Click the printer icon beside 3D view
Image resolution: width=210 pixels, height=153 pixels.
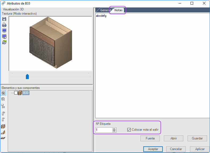click(4, 25)
